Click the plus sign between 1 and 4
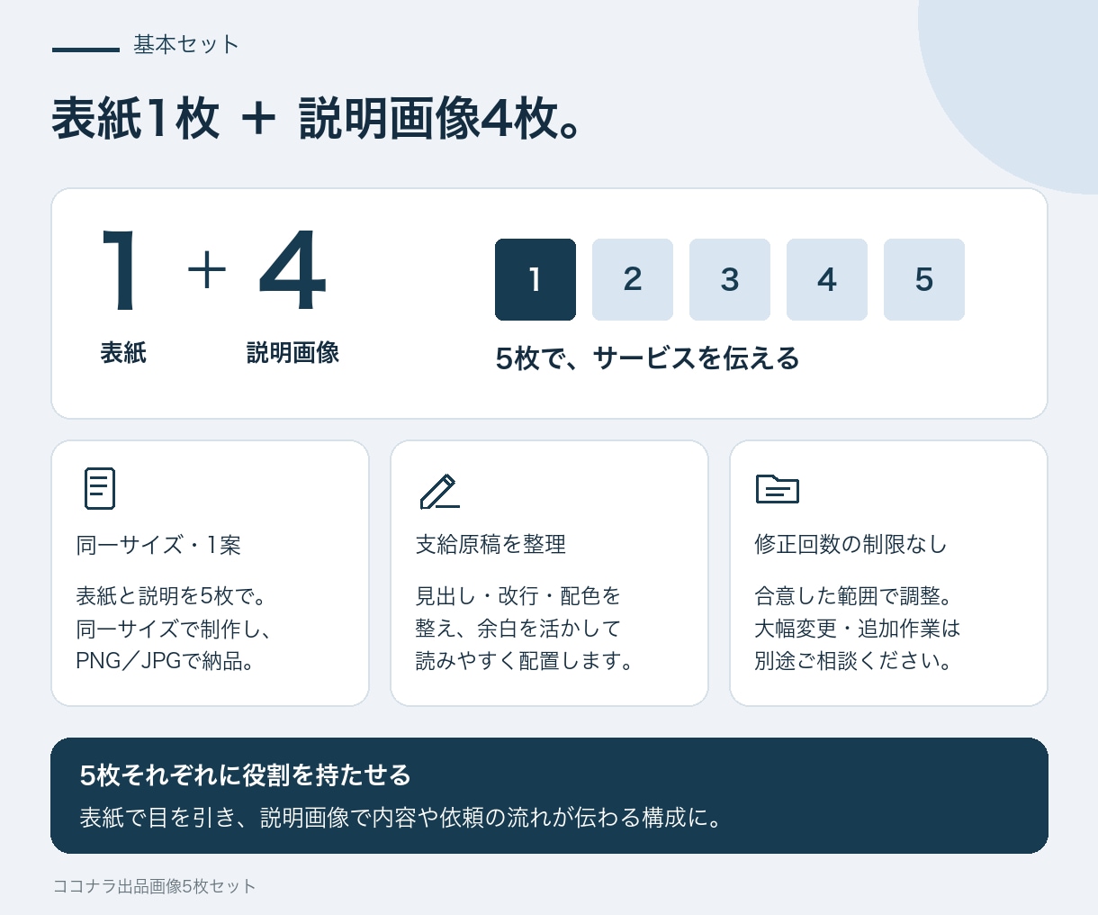Viewport: 1098px width, 915px height. [x=207, y=269]
